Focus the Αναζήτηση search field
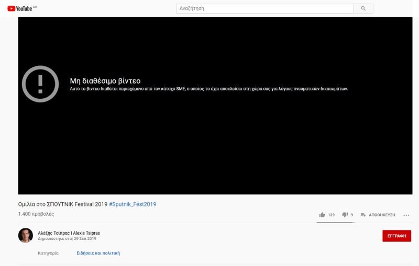The width and height of the screenshot is (419, 266). pos(265,8)
